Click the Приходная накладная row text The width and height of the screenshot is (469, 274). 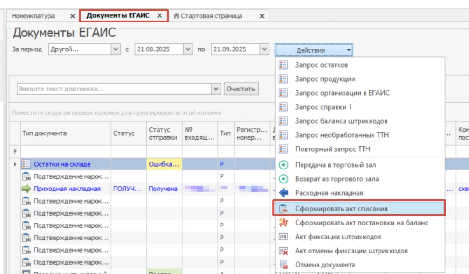[x=67, y=189]
